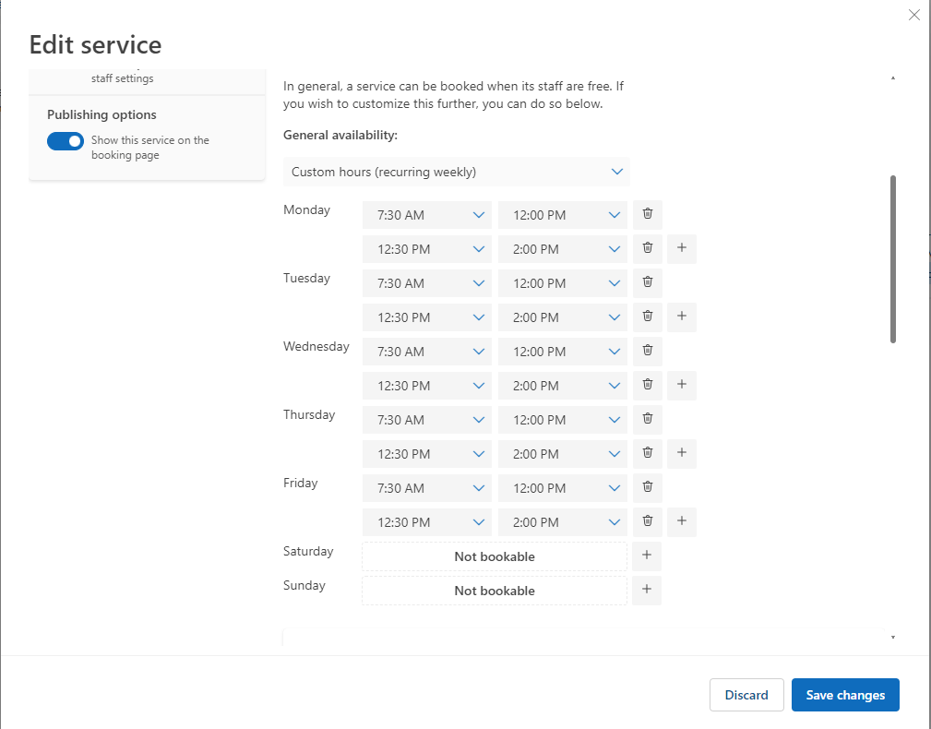Viewport: 931px width, 729px height.
Task: Open Tuesday 12:30 PM start time dropdown
Action: pos(427,317)
